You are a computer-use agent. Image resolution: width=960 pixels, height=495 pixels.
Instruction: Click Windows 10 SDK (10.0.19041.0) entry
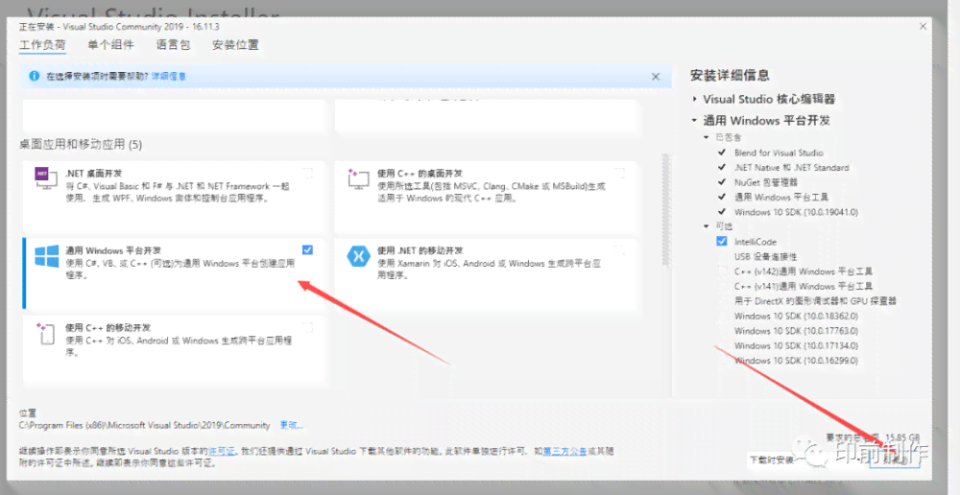(x=796, y=212)
